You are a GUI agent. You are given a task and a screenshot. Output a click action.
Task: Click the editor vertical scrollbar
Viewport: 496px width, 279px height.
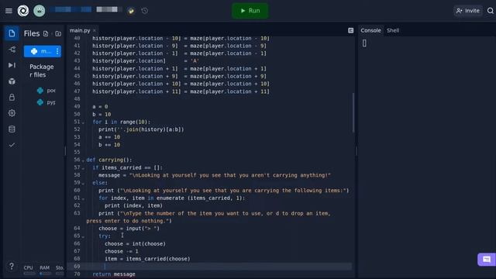(x=353, y=112)
